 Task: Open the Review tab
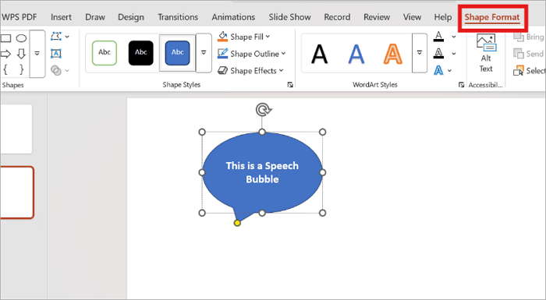[377, 17]
